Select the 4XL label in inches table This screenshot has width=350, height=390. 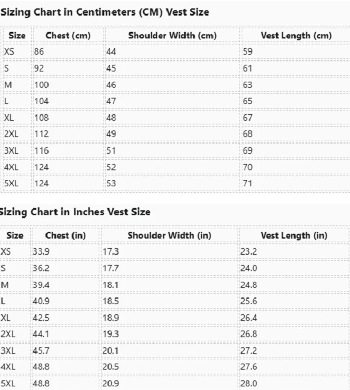click(8, 367)
